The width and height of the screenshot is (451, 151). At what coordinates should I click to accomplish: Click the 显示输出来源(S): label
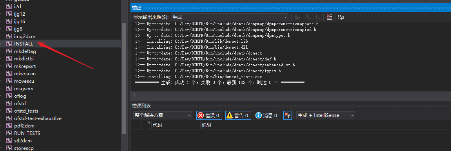(151, 17)
